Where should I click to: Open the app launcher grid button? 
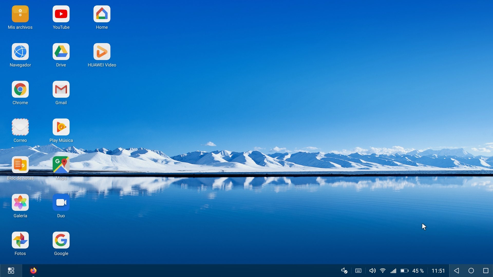pyautogui.click(x=11, y=271)
